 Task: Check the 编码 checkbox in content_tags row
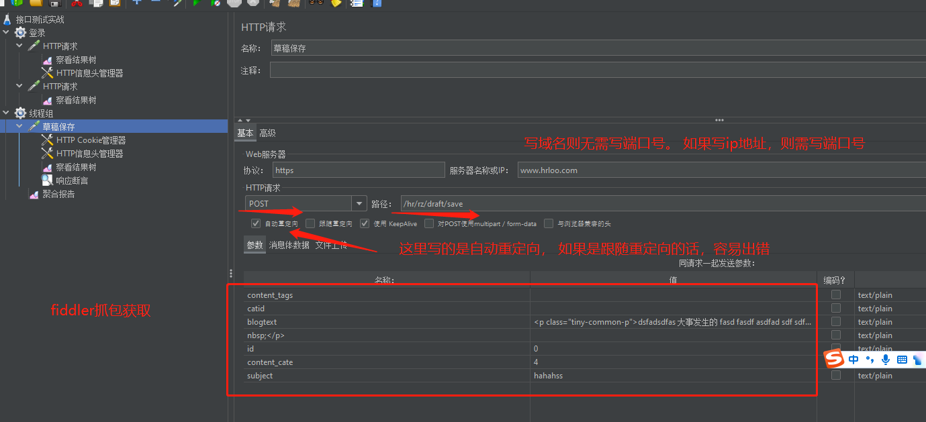coord(836,295)
